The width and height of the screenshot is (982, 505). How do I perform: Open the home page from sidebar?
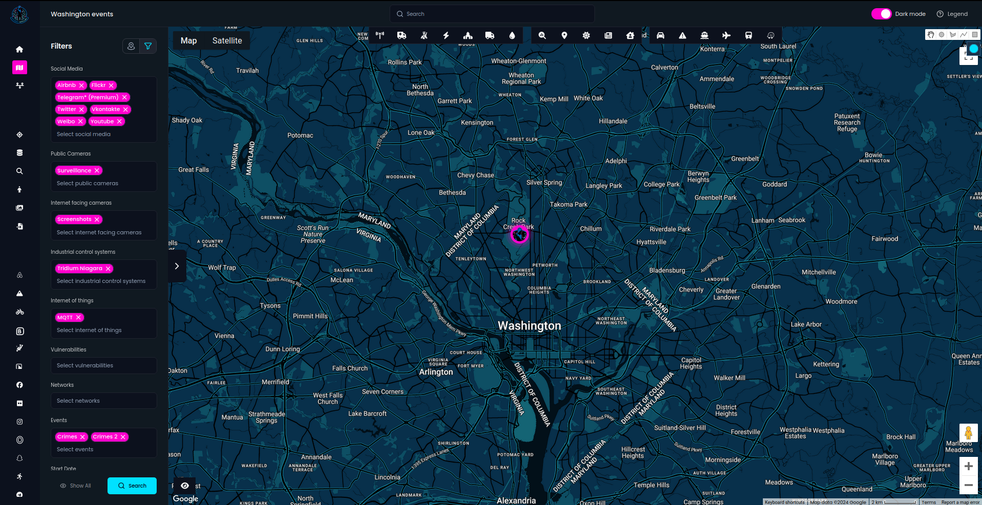tap(19, 49)
